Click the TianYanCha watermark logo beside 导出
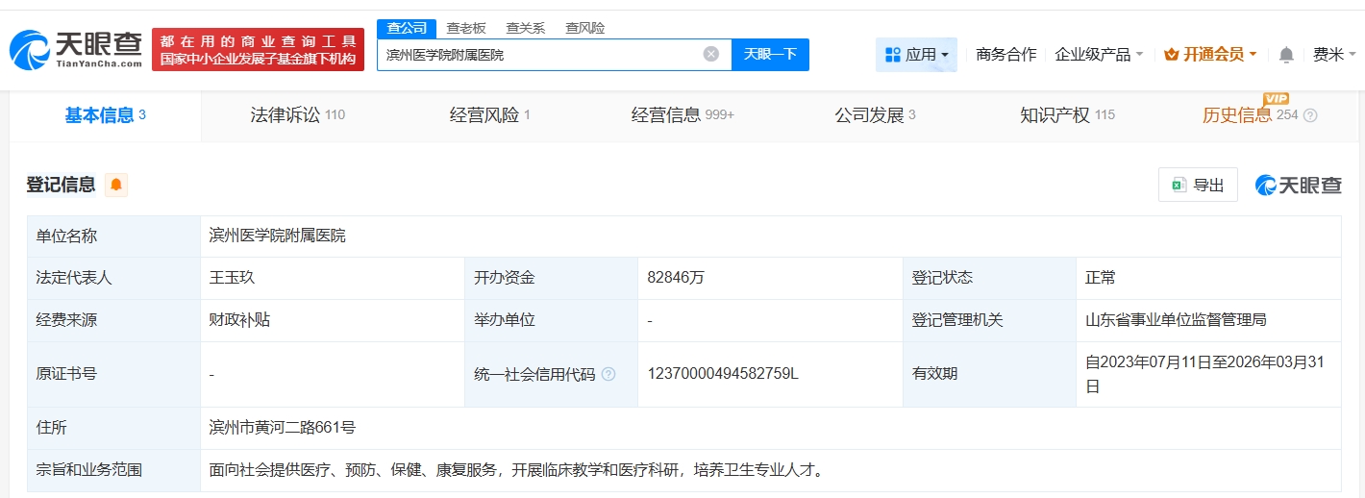The height and width of the screenshot is (498, 1365). click(x=1299, y=186)
